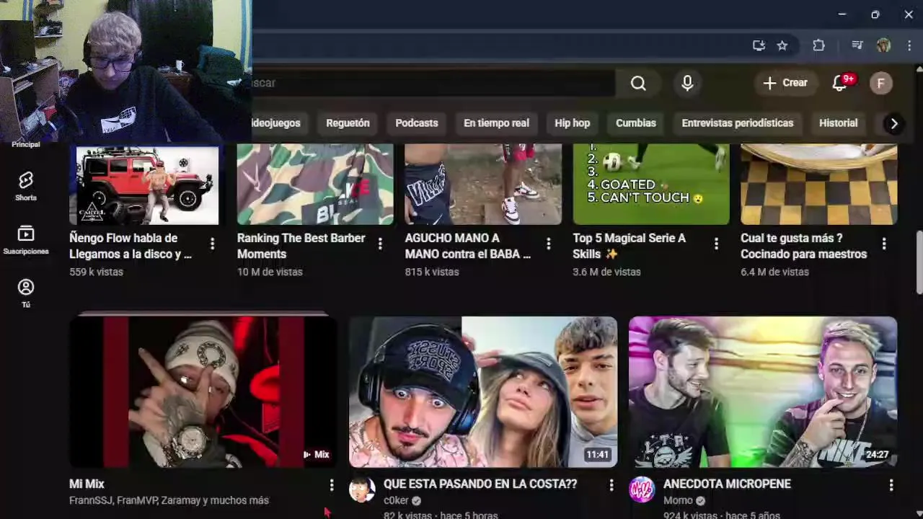Viewport: 923px width, 519px height.
Task: Open options menu for Ñengo Flow video
Action: pyautogui.click(x=212, y=244)
